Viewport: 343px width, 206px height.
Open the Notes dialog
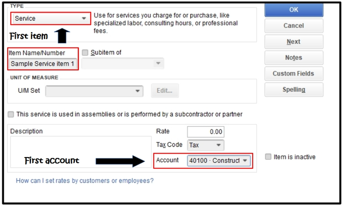(293, 58)
